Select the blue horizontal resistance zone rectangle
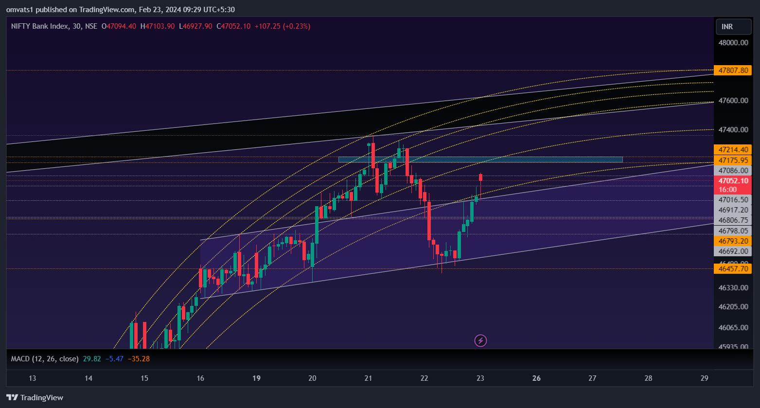 480,160
